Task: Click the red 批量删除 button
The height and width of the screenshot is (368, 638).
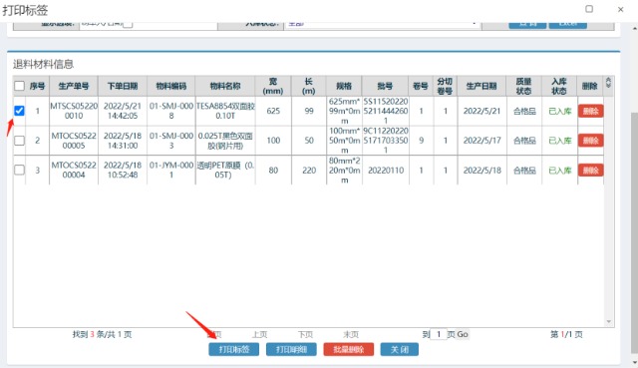Action: pyautogui.click(x=348, y=349)
